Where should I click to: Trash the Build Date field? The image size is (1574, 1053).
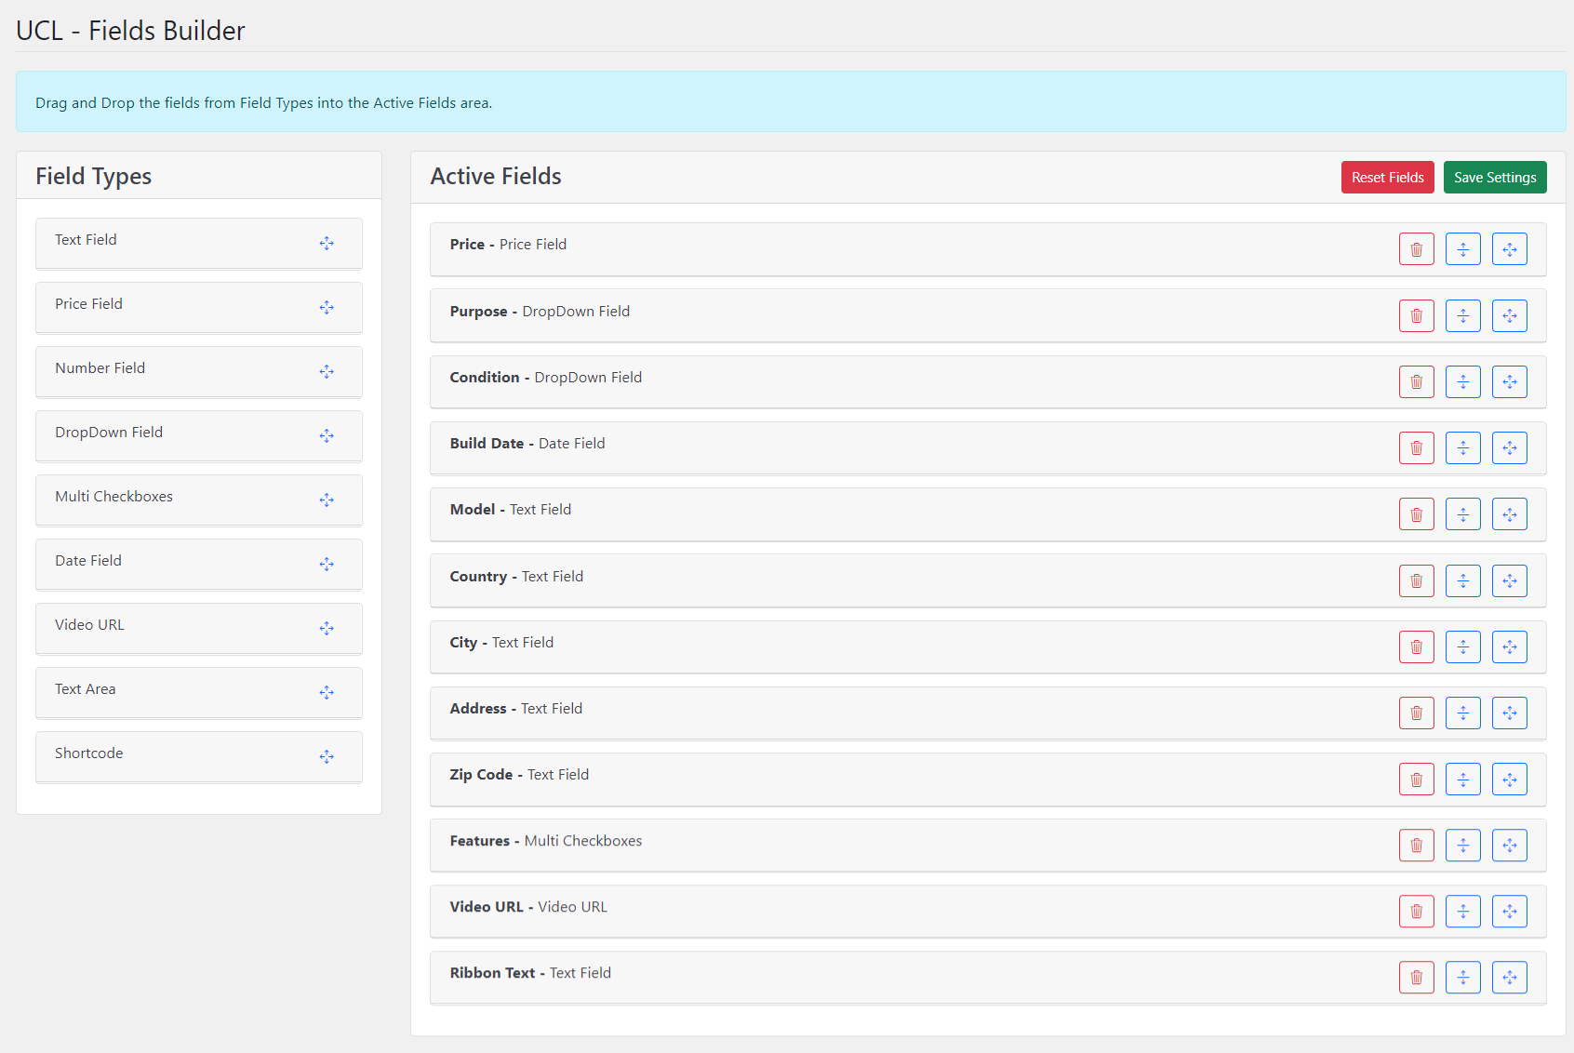[x=1416, y=447]
